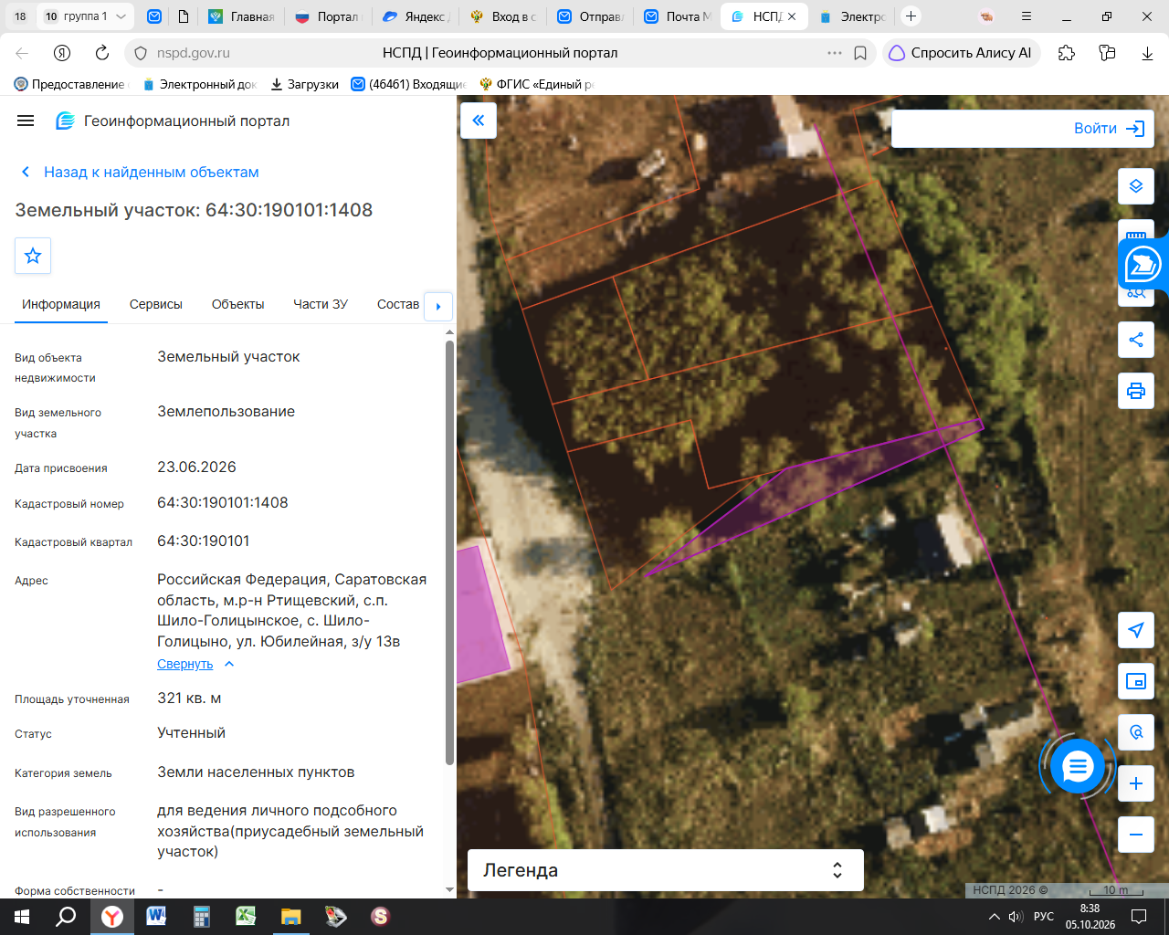Open browser extensions puzzle icon
The image size is (1169, 935).
pos(1067,53)
